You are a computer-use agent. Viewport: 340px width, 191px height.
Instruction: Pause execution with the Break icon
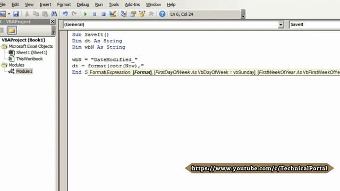pyautogui.click(x=95, y=14)
